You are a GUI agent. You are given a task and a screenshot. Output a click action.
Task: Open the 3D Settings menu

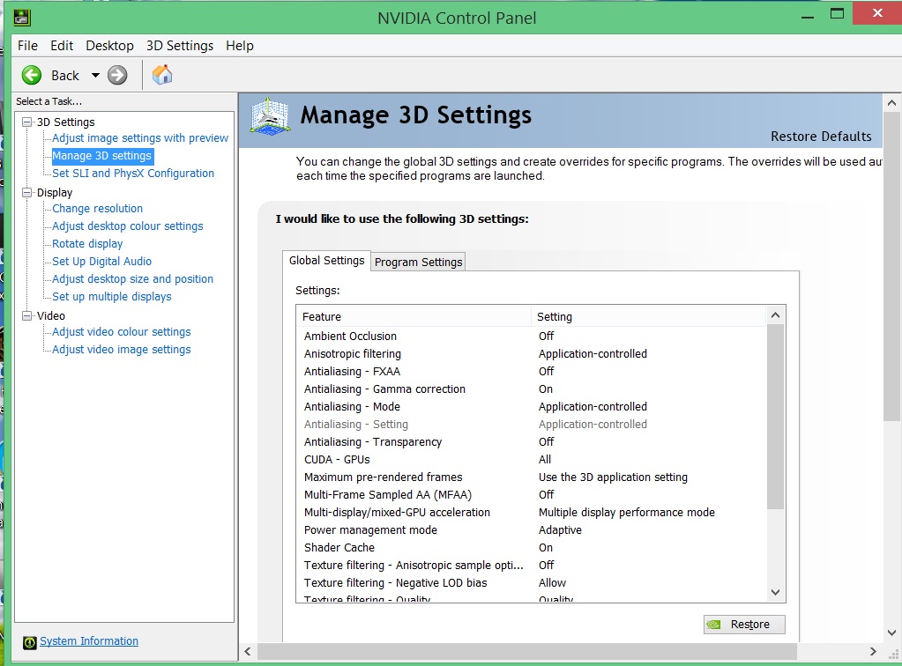[180, 46]
